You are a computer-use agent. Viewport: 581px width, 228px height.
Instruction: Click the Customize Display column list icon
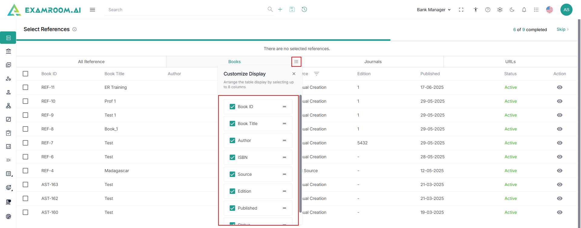point(296,62)
